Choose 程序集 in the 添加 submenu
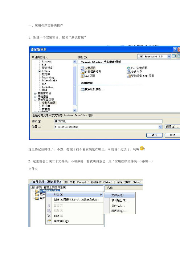 pos(119,211)
